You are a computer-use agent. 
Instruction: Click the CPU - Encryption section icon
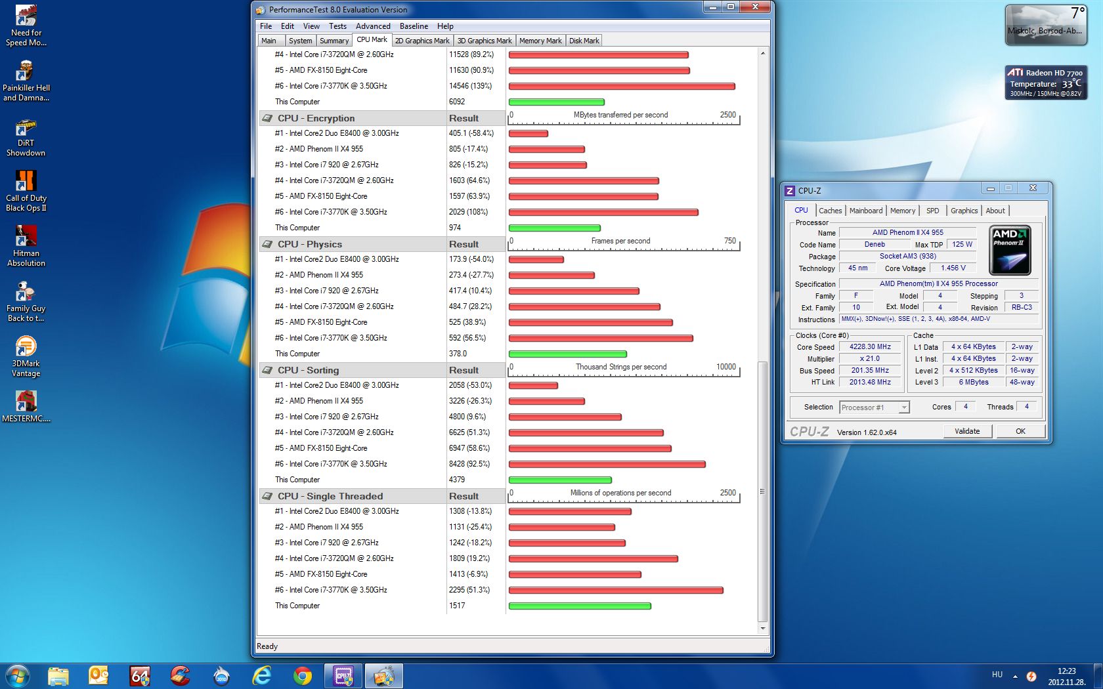click(267, 118)
